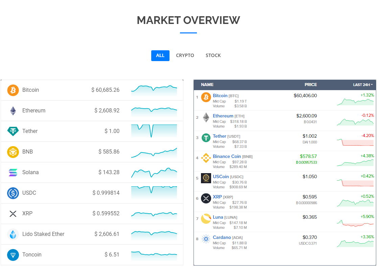Switch to the STOCK tab

pyautogui.click(x=213, y=56)
